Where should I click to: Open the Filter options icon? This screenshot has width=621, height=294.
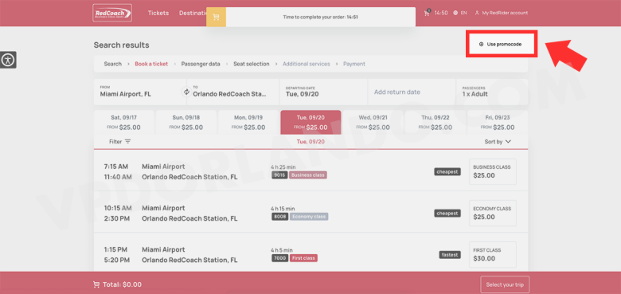point(127,142)
